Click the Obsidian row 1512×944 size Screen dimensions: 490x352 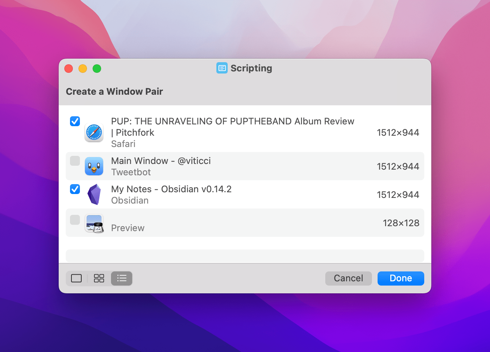point(398,195)
